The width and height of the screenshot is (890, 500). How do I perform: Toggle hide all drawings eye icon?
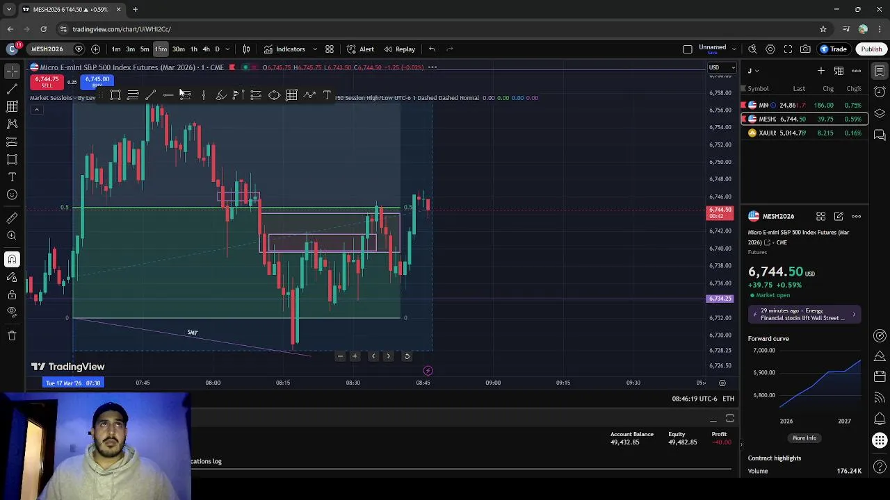click(12, 312)
